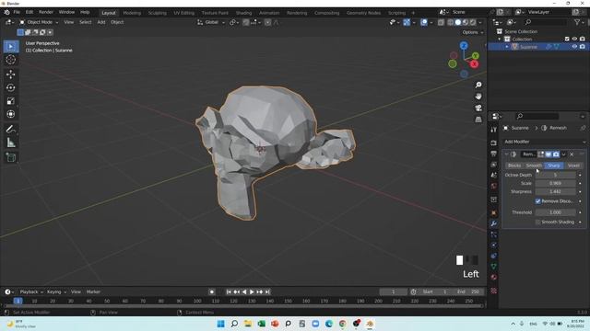Toggle Collection visibility eye in outliner

coord(574,39)
